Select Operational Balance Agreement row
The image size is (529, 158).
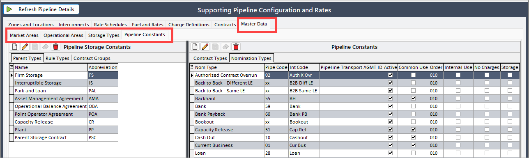point(64,106)
